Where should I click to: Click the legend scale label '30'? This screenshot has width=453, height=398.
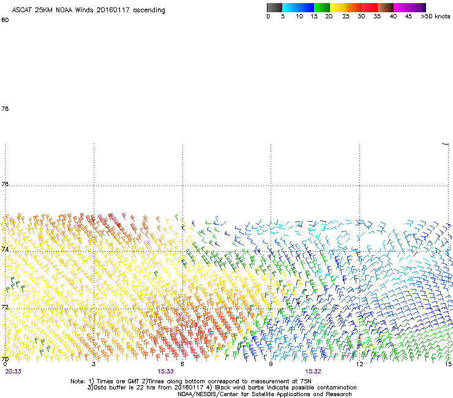pos(361,17)
